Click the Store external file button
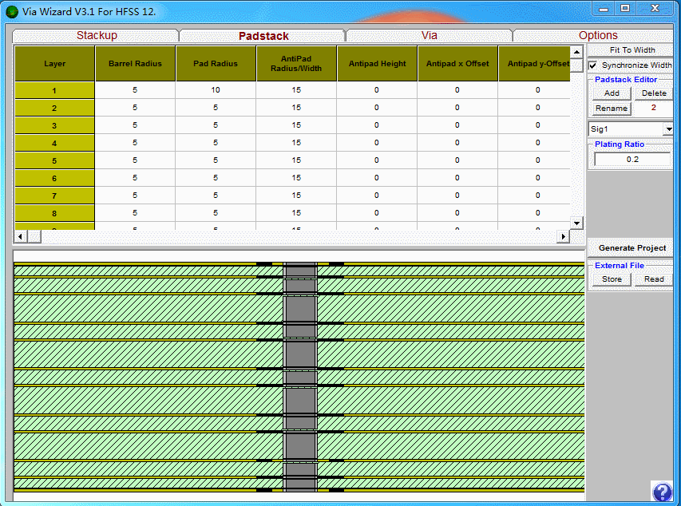The height and width of the screenshot is (506, 681). (x=612, y=279)
